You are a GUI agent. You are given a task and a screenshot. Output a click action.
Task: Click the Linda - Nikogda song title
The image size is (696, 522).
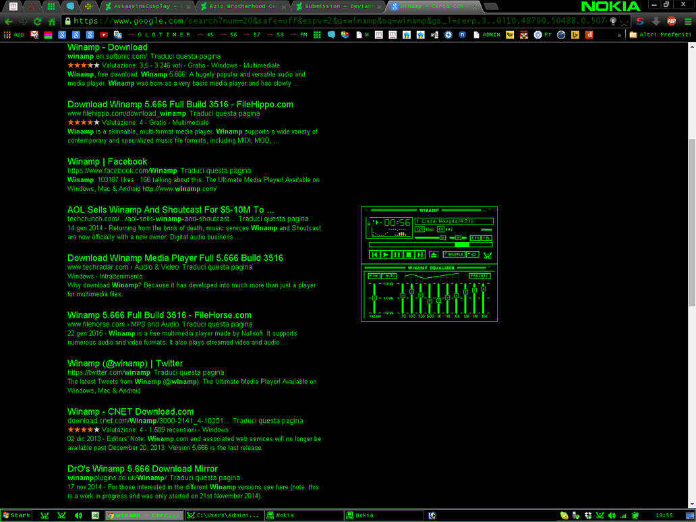444,221
